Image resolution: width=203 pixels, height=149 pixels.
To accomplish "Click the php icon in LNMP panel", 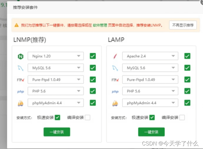I will (21, 92).
